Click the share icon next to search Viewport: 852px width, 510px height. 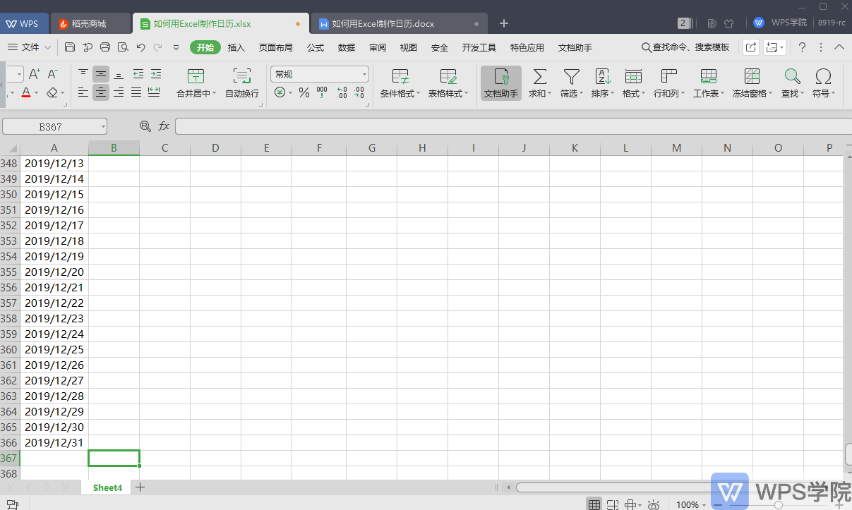tap(750, 47)
